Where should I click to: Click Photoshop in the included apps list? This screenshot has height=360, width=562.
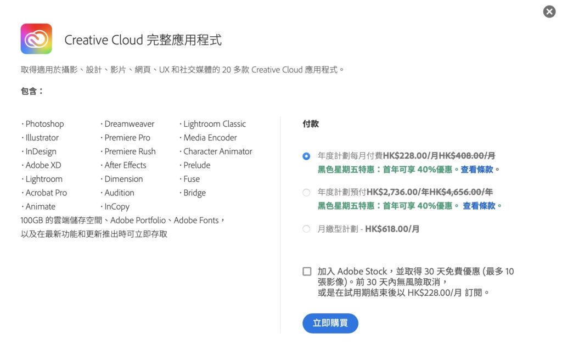[x=44, y=124]
